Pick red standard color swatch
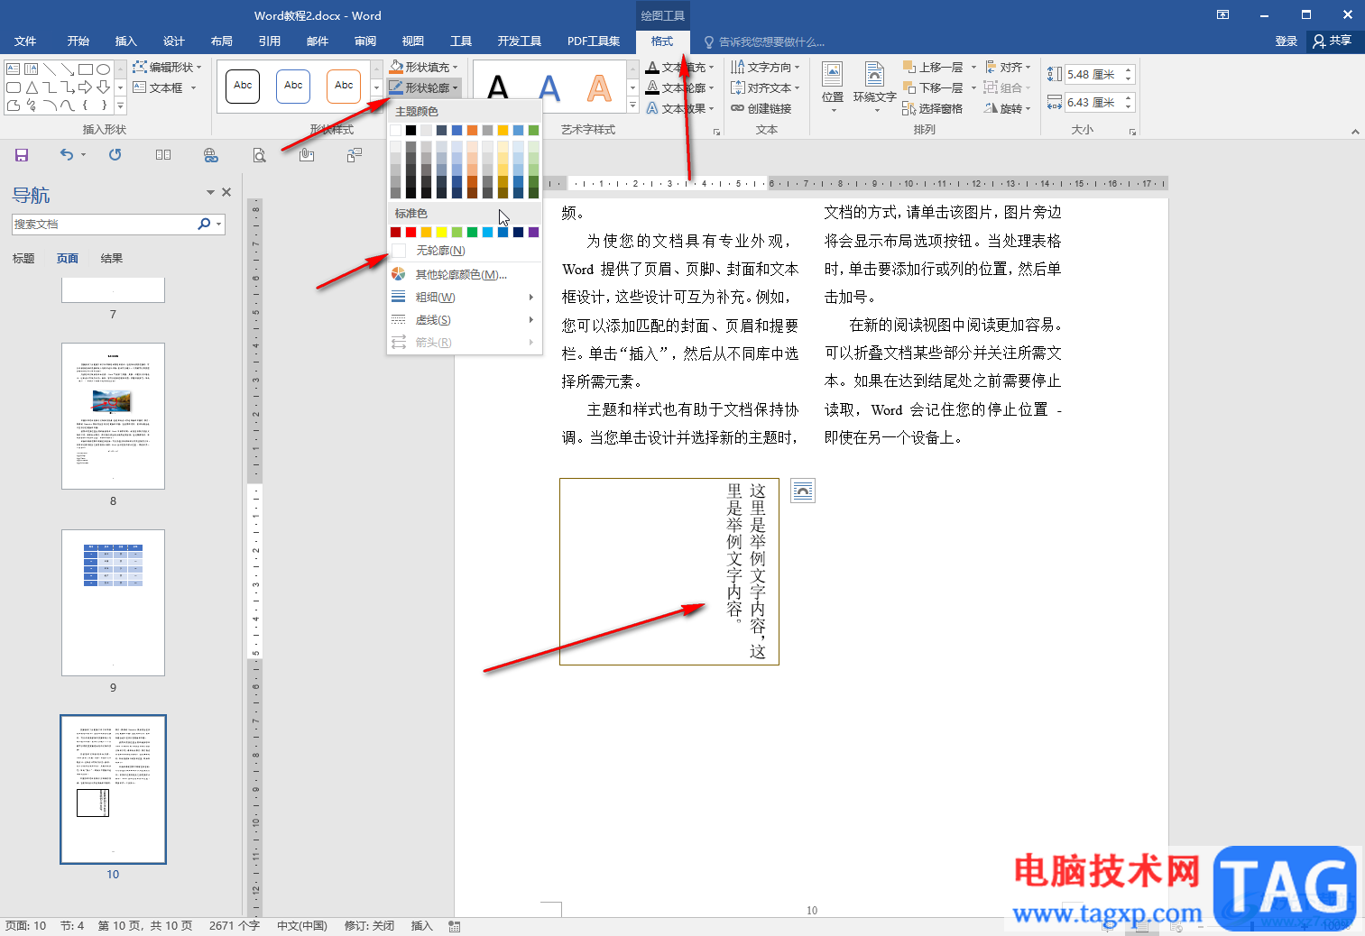The width and height of the screenshot is (1365, 936). pos(410,232)
